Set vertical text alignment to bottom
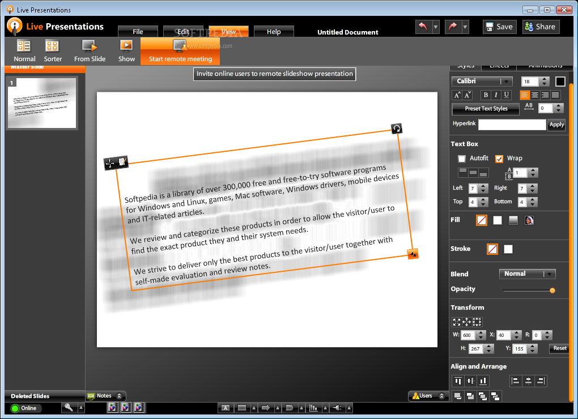 [x=483, y=172]
